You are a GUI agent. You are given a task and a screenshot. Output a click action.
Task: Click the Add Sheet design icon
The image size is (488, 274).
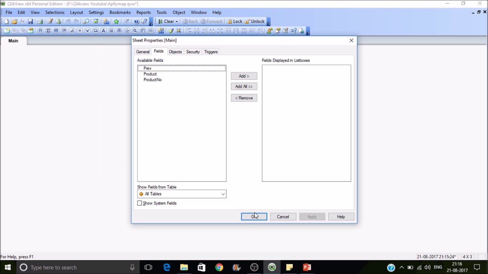pos(6,31)
